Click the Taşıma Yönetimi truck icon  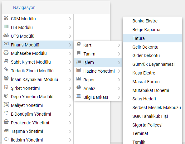pyautogui.click(x=6, y=131)
